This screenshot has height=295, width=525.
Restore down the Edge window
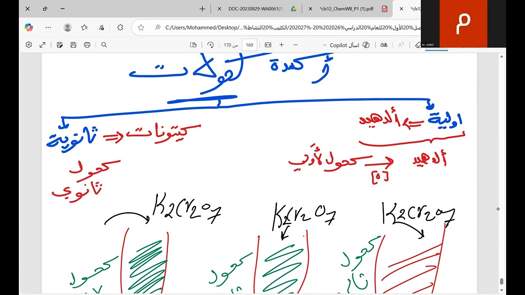(45, 9)
